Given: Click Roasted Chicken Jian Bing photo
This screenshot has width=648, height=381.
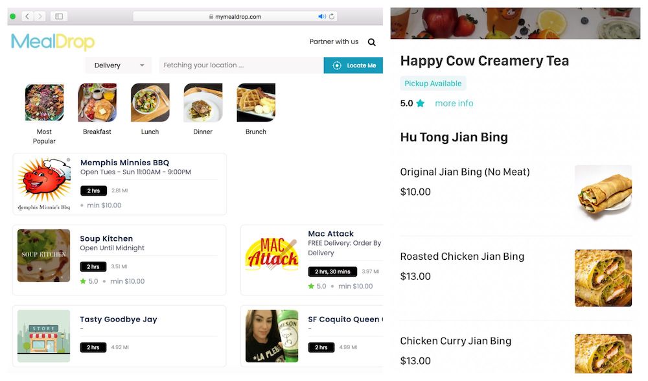Looking at the screenshot, I should click(x=603, y=278).
